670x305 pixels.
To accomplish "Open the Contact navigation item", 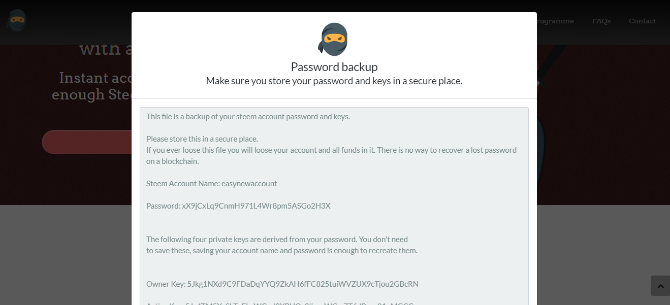I will pyautogui.click(x=643, y=21).
